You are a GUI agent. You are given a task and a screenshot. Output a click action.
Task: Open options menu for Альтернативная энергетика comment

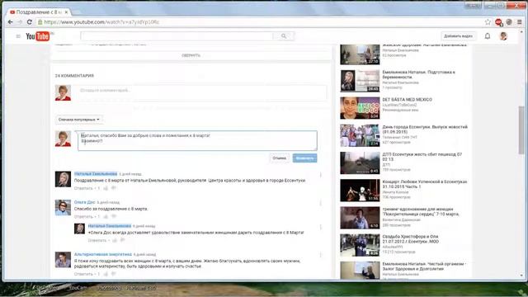coord(321,255)
